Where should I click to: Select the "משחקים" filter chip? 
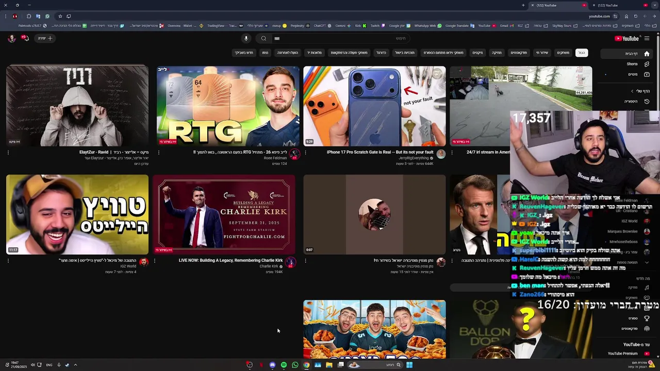pyautogui.click(x=563, y=53)
